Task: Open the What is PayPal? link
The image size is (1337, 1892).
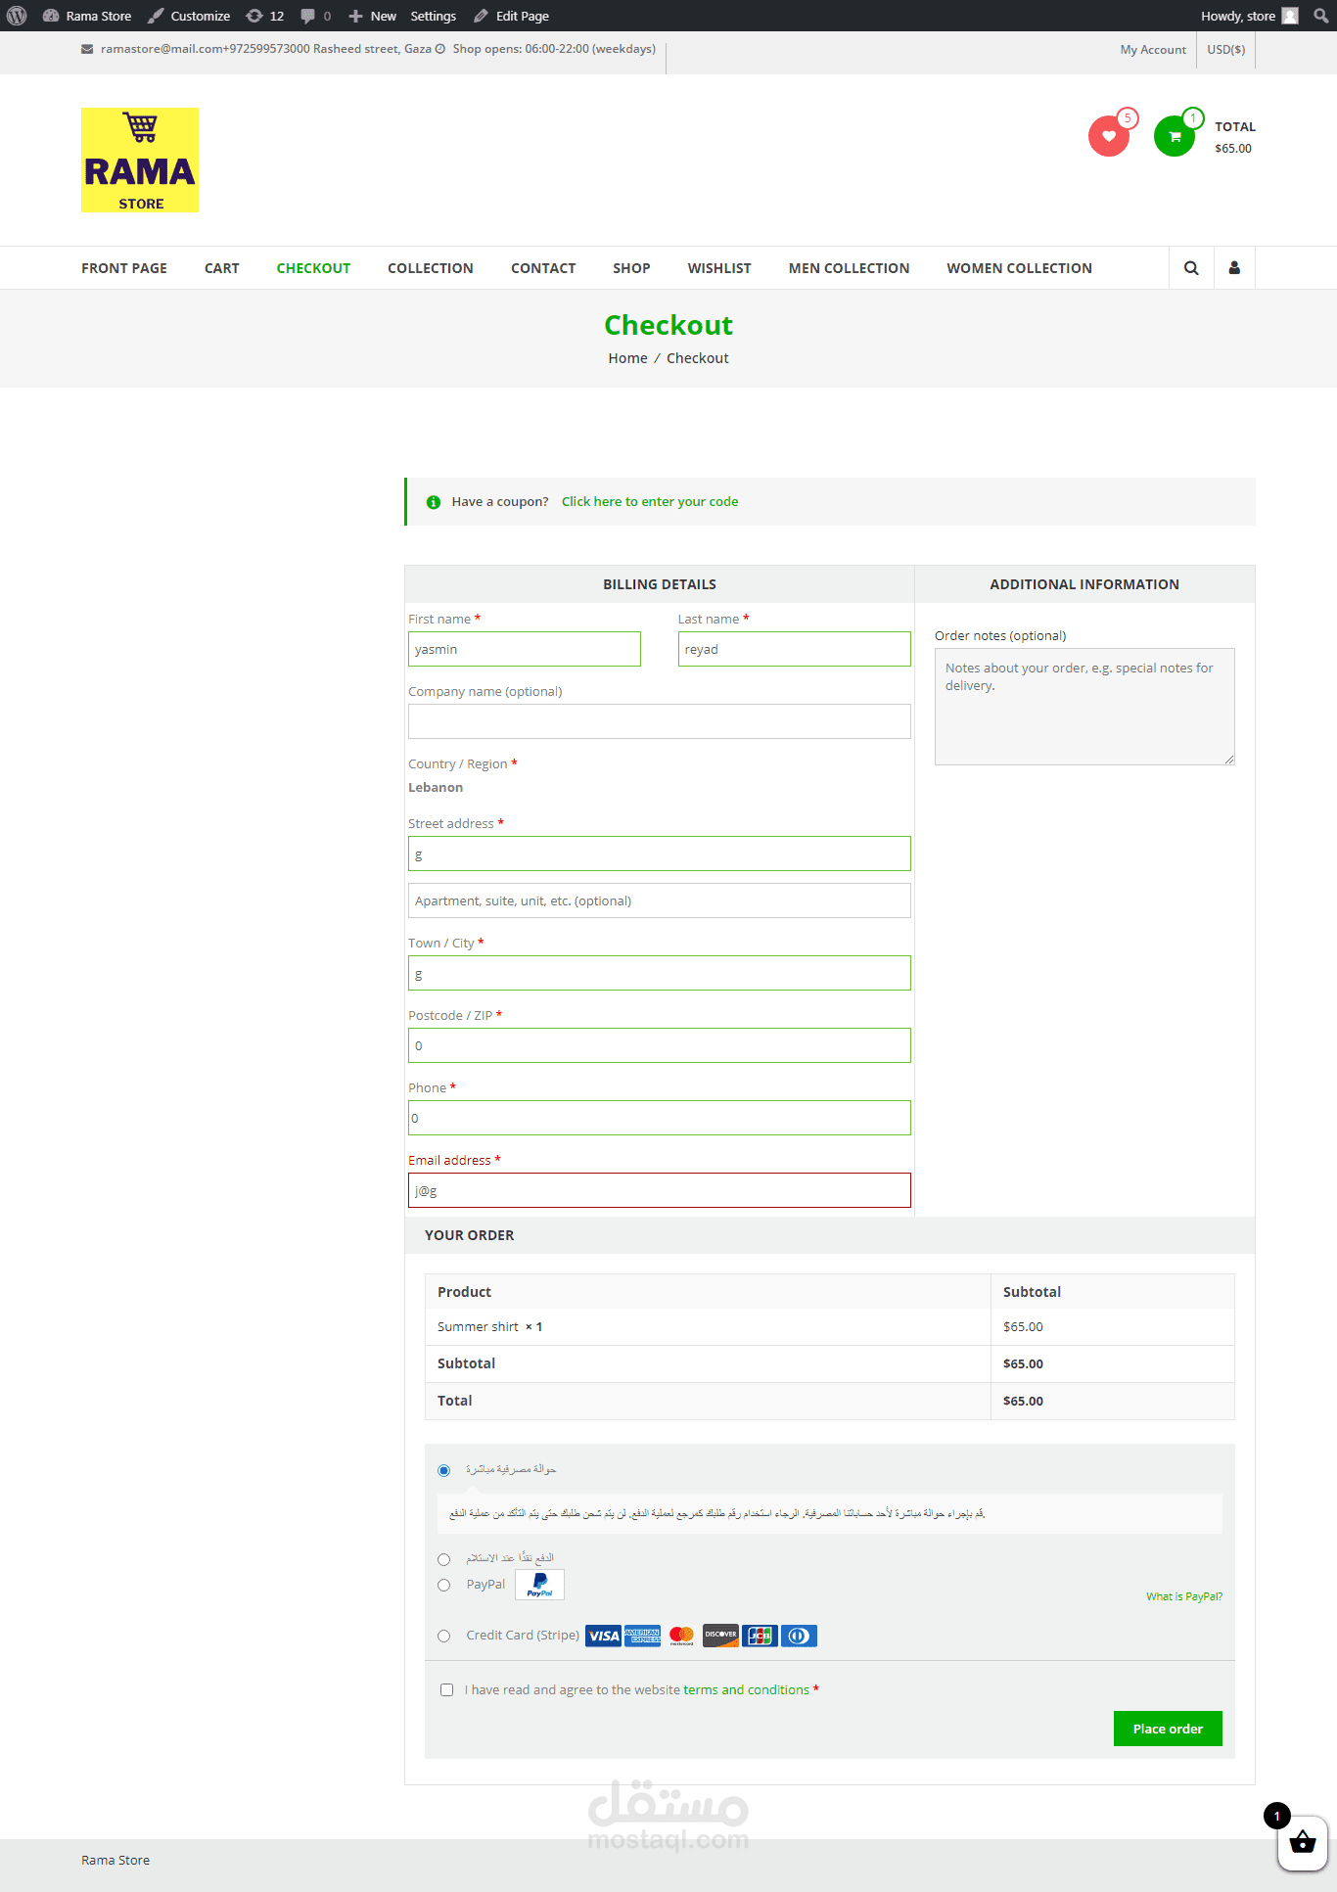Action: [1184, 1596]
